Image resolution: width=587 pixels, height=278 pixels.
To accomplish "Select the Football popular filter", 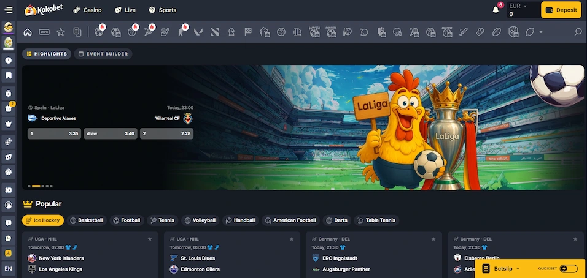I will [127, 220].
